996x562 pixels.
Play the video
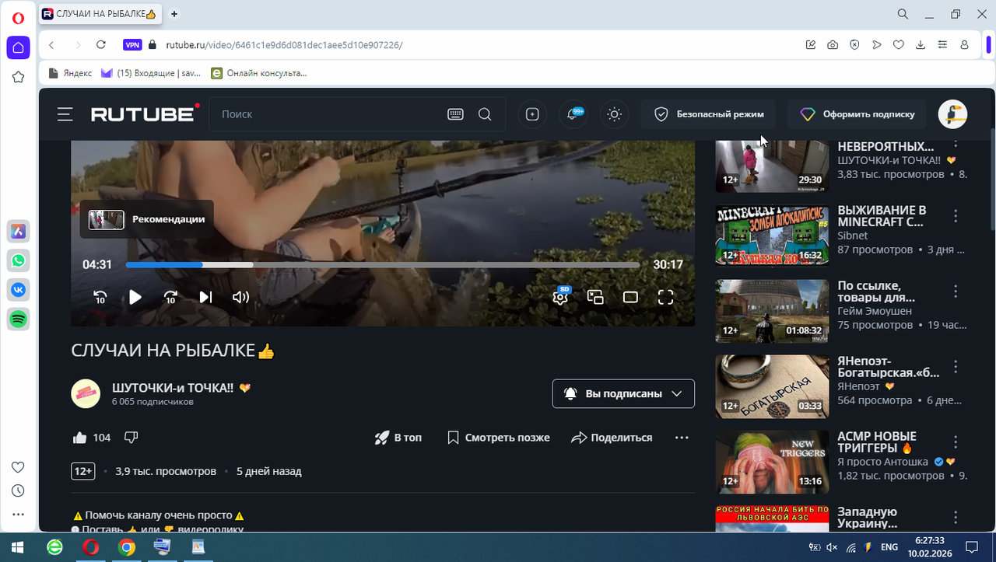click(135, 297)
